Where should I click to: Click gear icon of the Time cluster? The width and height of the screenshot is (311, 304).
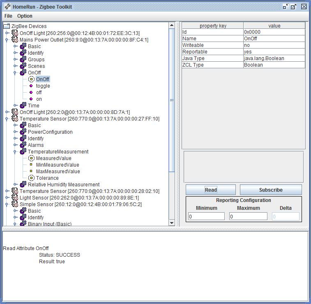(23, 105)
